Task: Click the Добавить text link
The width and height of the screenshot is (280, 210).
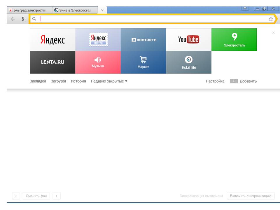Action: pos(248,81)
